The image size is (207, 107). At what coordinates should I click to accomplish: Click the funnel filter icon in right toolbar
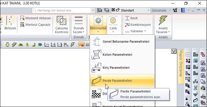(195, 94)
